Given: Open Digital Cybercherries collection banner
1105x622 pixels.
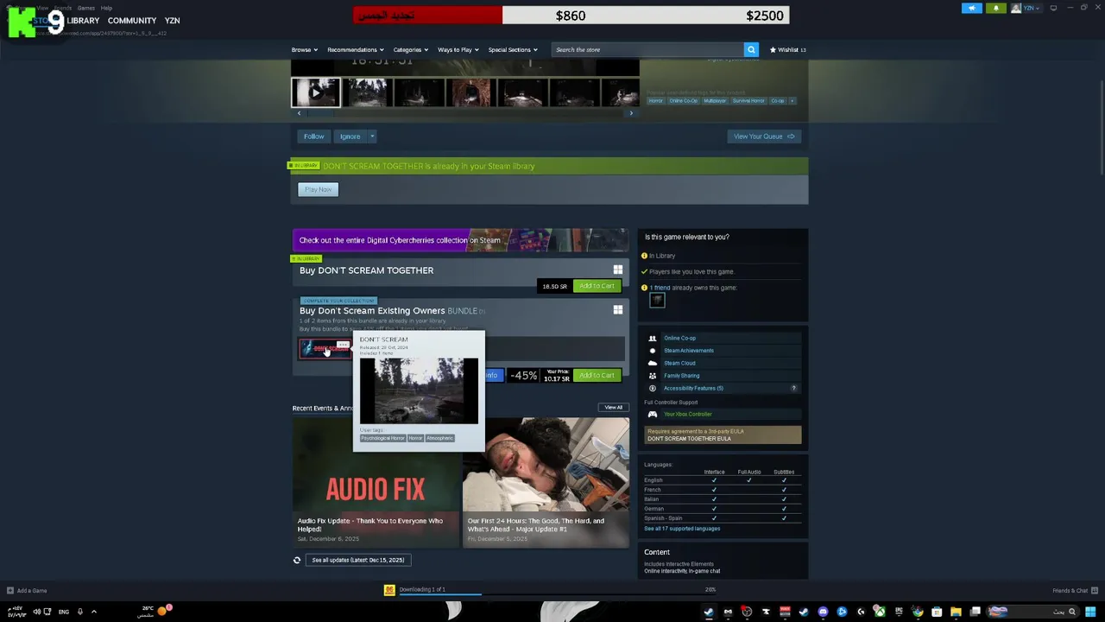Looking at the screenshot, I should coord(460,240).
